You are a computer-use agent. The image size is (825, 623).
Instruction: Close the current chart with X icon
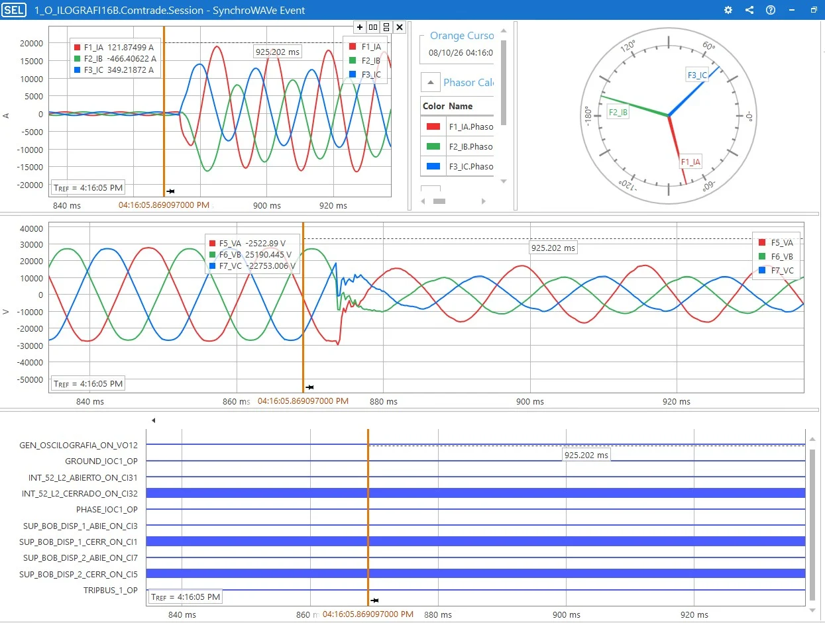click(400, 27)
